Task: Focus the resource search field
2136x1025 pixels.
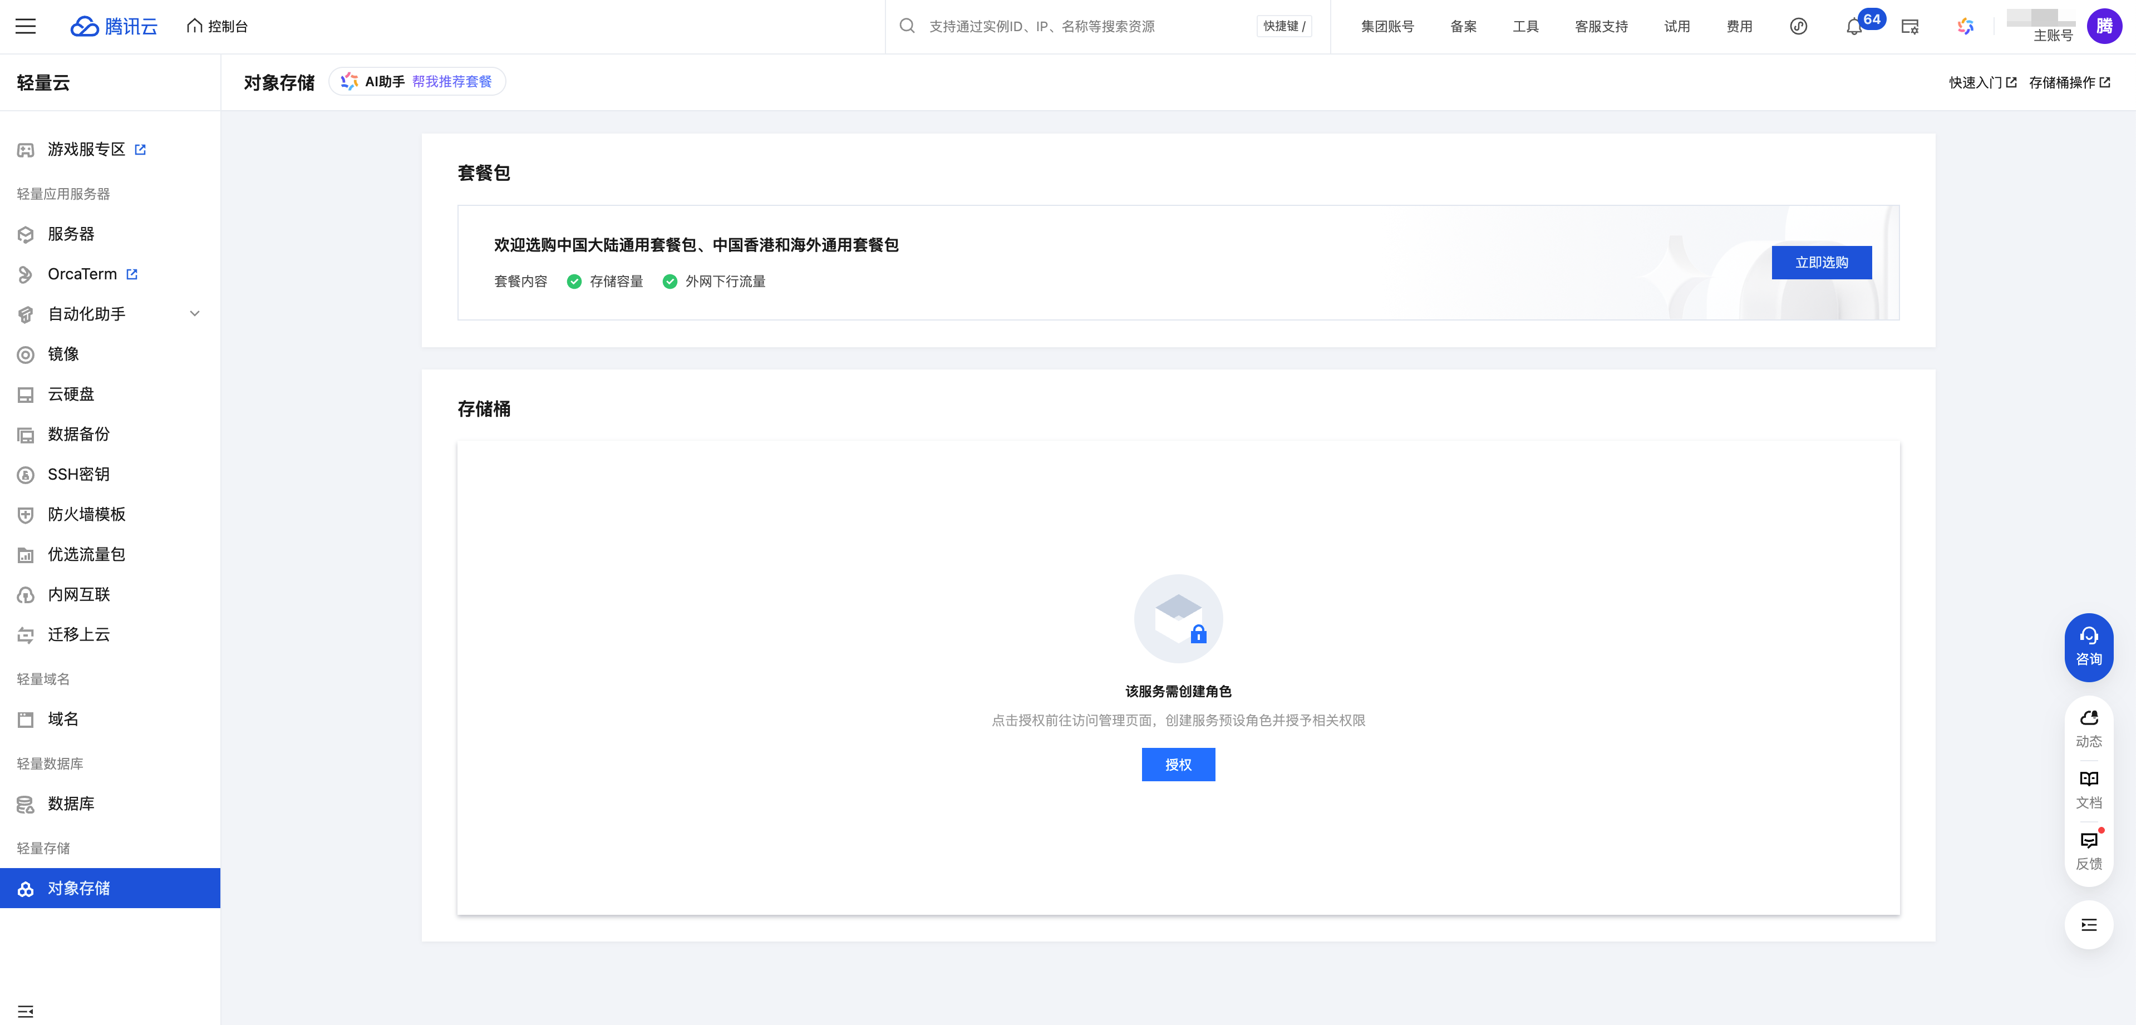Action: [x=1086, y=27]
